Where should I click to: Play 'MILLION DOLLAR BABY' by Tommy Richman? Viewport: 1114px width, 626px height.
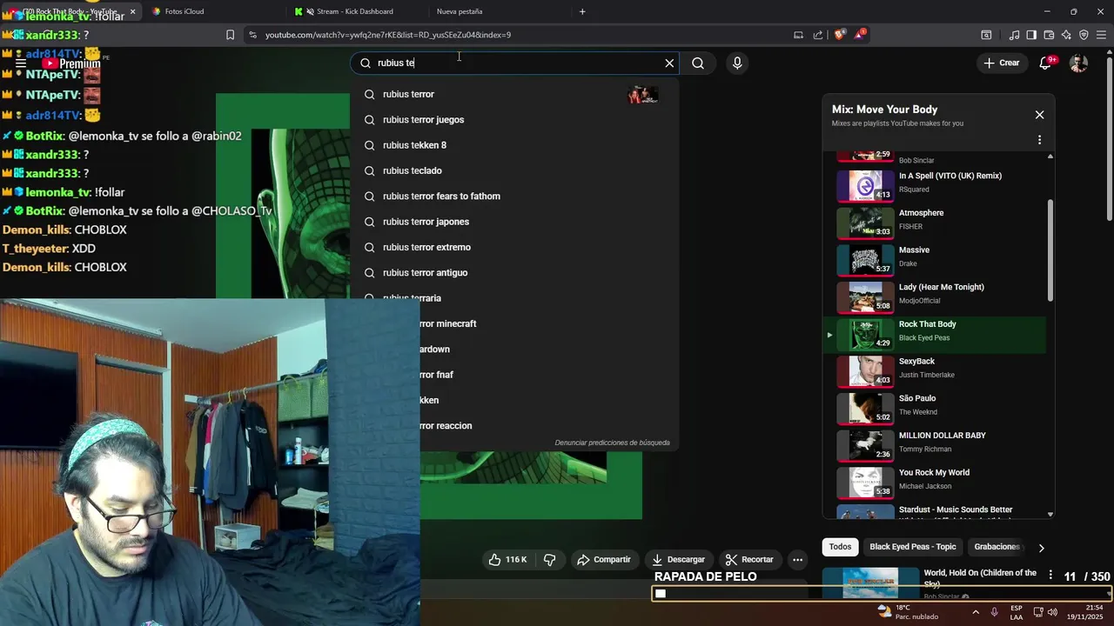pos(934,445)
